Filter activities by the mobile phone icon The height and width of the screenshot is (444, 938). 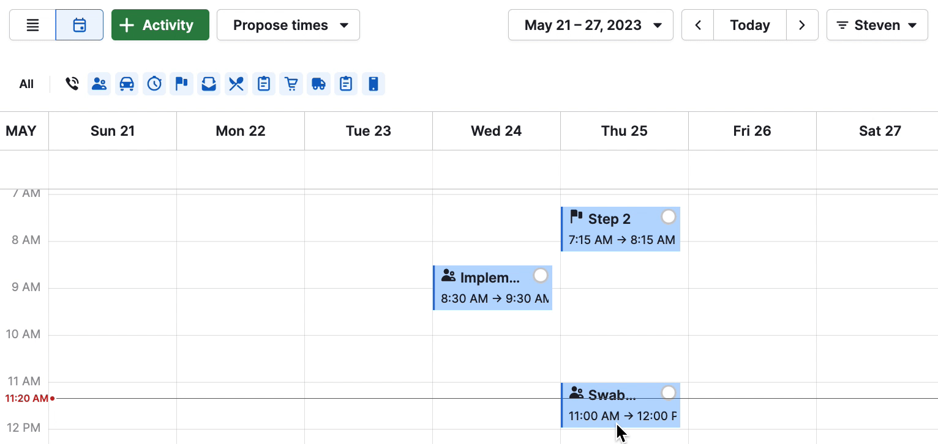[x=373, y=84]
